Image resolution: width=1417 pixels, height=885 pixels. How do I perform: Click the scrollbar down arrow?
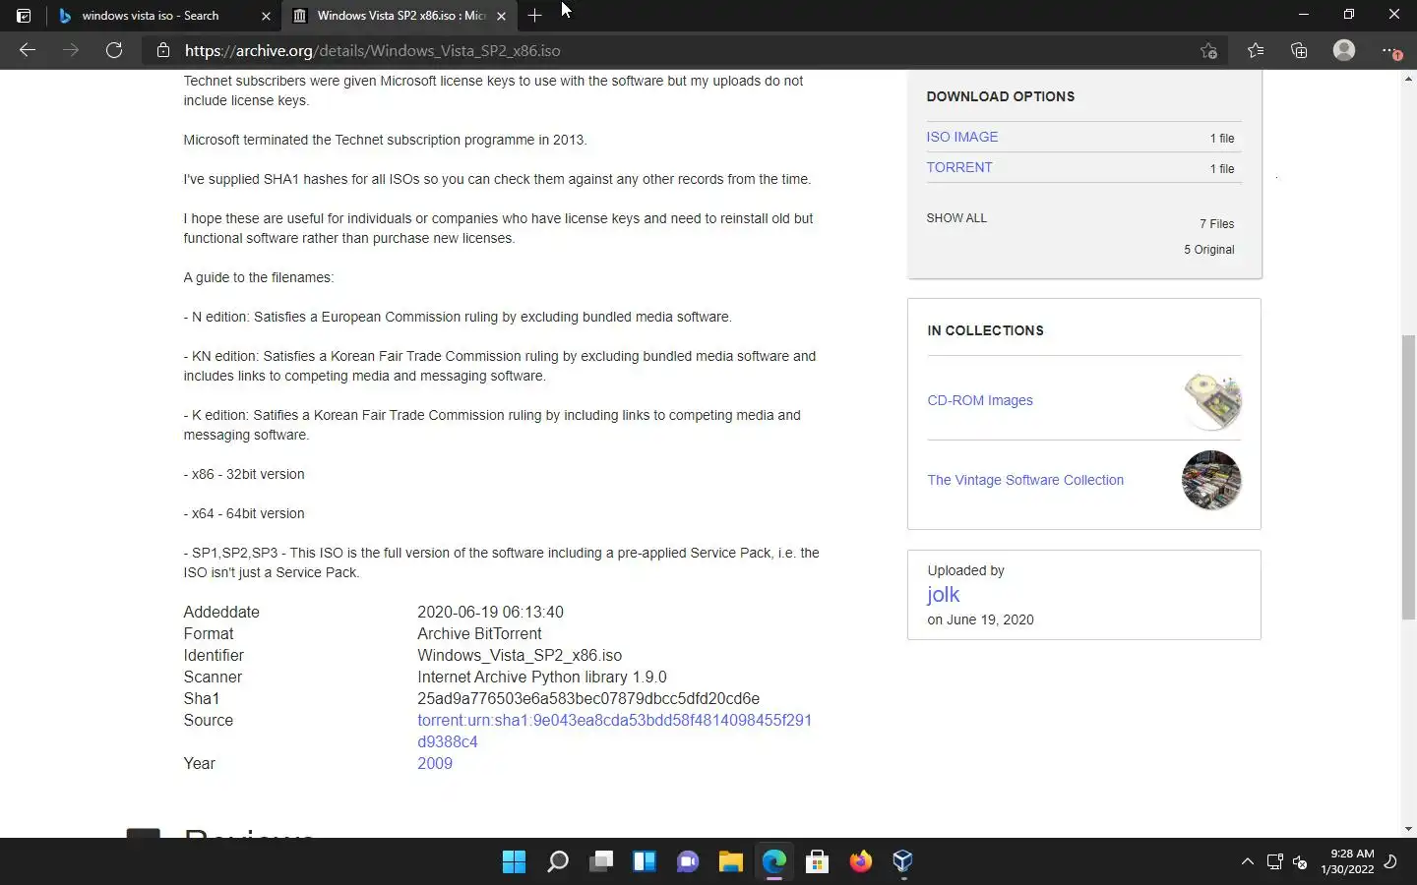tap(1408, 829)
